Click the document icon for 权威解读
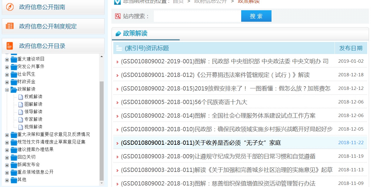 point(21,97)
